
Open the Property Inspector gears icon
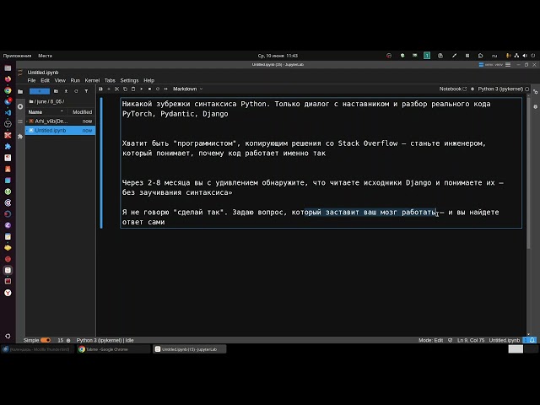(x=535, y=92)
